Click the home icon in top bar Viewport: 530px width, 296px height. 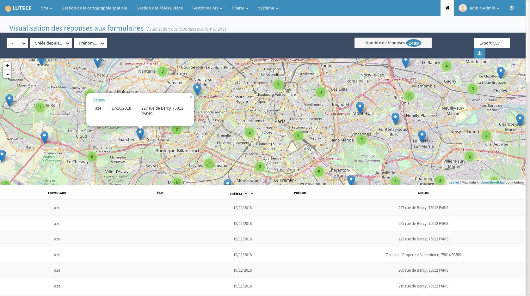click(447, 8)
